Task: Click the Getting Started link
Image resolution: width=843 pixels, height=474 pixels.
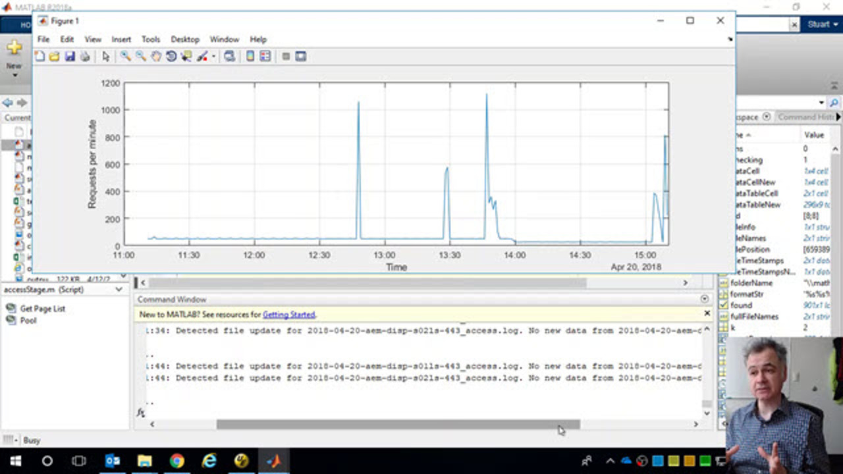Action: [x=288, y=315]
